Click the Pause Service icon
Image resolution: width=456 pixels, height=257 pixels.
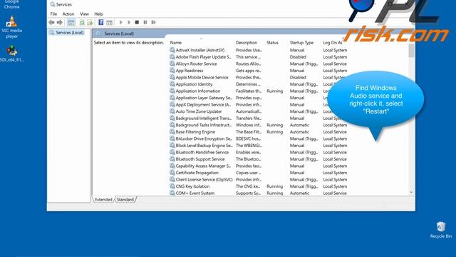(145, 22)
